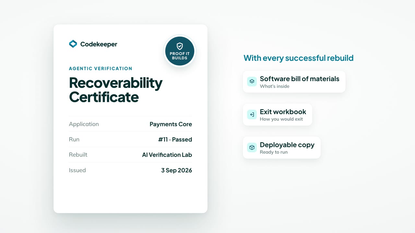Screen dimensions: 415x233
Task: Click the stacked layers icon beside Software bill of materials
Action: 252,82
